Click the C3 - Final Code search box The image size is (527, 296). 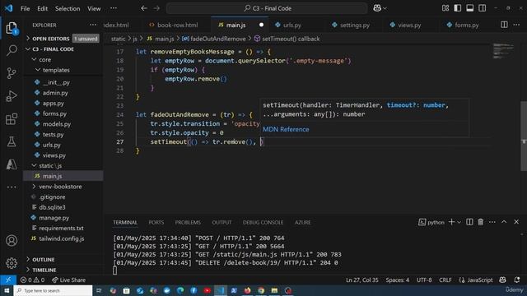tap(267, 8)
